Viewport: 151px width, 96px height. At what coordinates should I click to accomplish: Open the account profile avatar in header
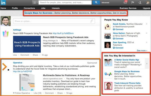[148, 2]
